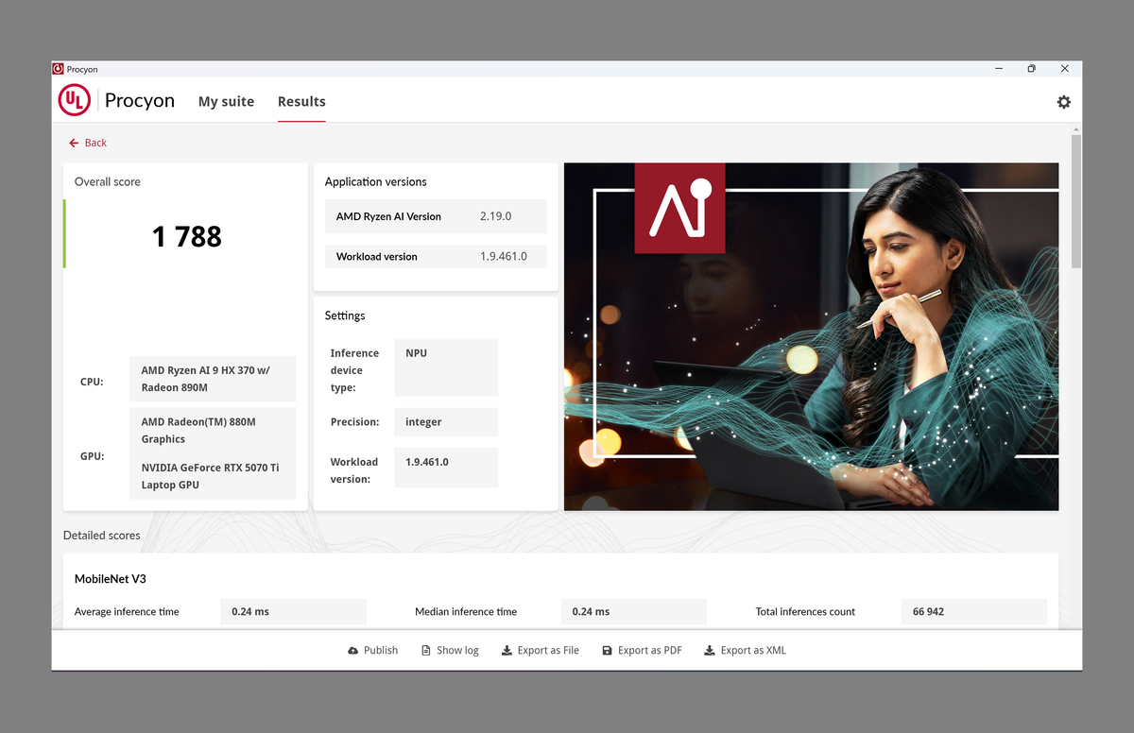Image resolution: width=1134 pixels, height=733 pixels.
Task: Click the Export as File icon
Action: click(x=507, y=651)
